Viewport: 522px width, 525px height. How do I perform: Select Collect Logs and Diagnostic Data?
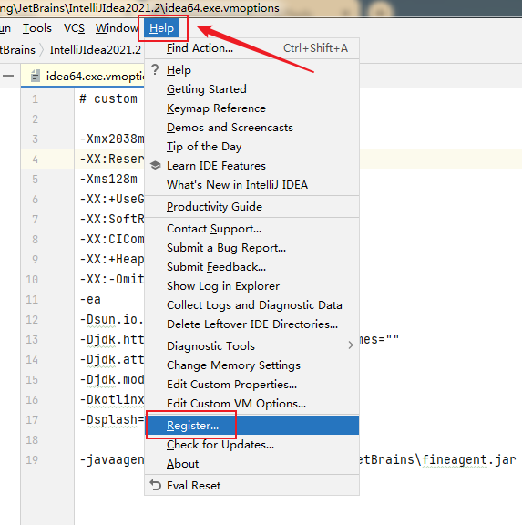point(252,305)
